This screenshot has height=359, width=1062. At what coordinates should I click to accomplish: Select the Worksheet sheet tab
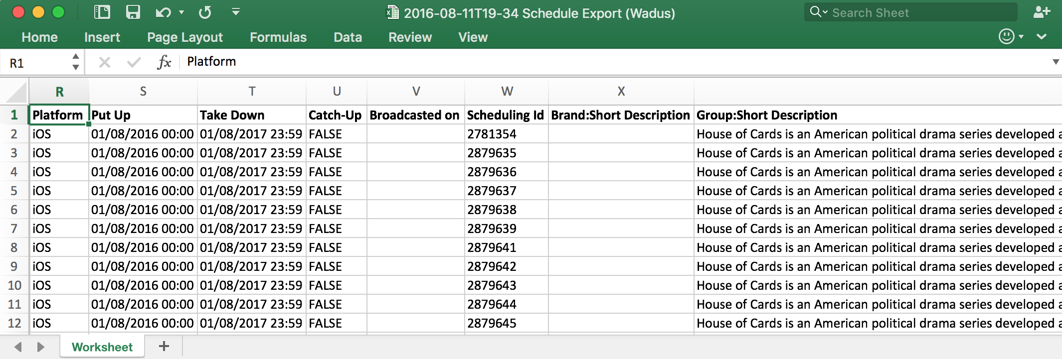click(102, 347)
